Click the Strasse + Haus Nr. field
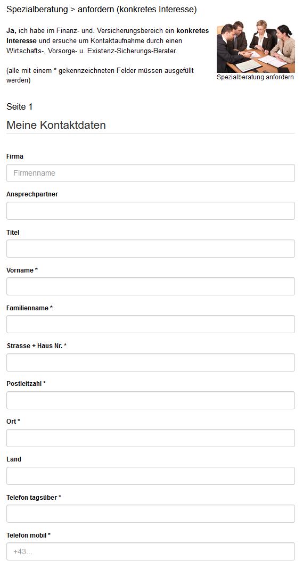The image size is (303, 561). pos(150,362)
